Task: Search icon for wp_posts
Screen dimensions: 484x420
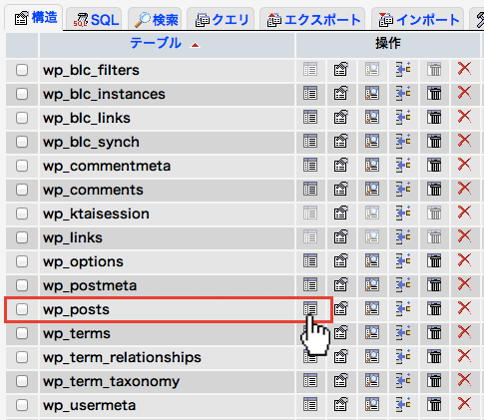Action: 372,309
